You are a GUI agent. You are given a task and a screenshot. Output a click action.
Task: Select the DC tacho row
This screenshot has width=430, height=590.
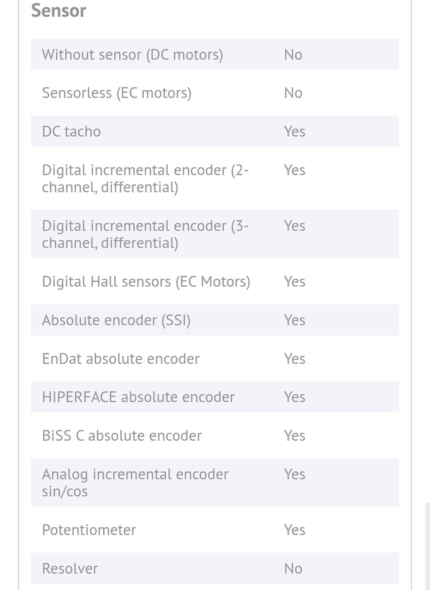[215, 131]
